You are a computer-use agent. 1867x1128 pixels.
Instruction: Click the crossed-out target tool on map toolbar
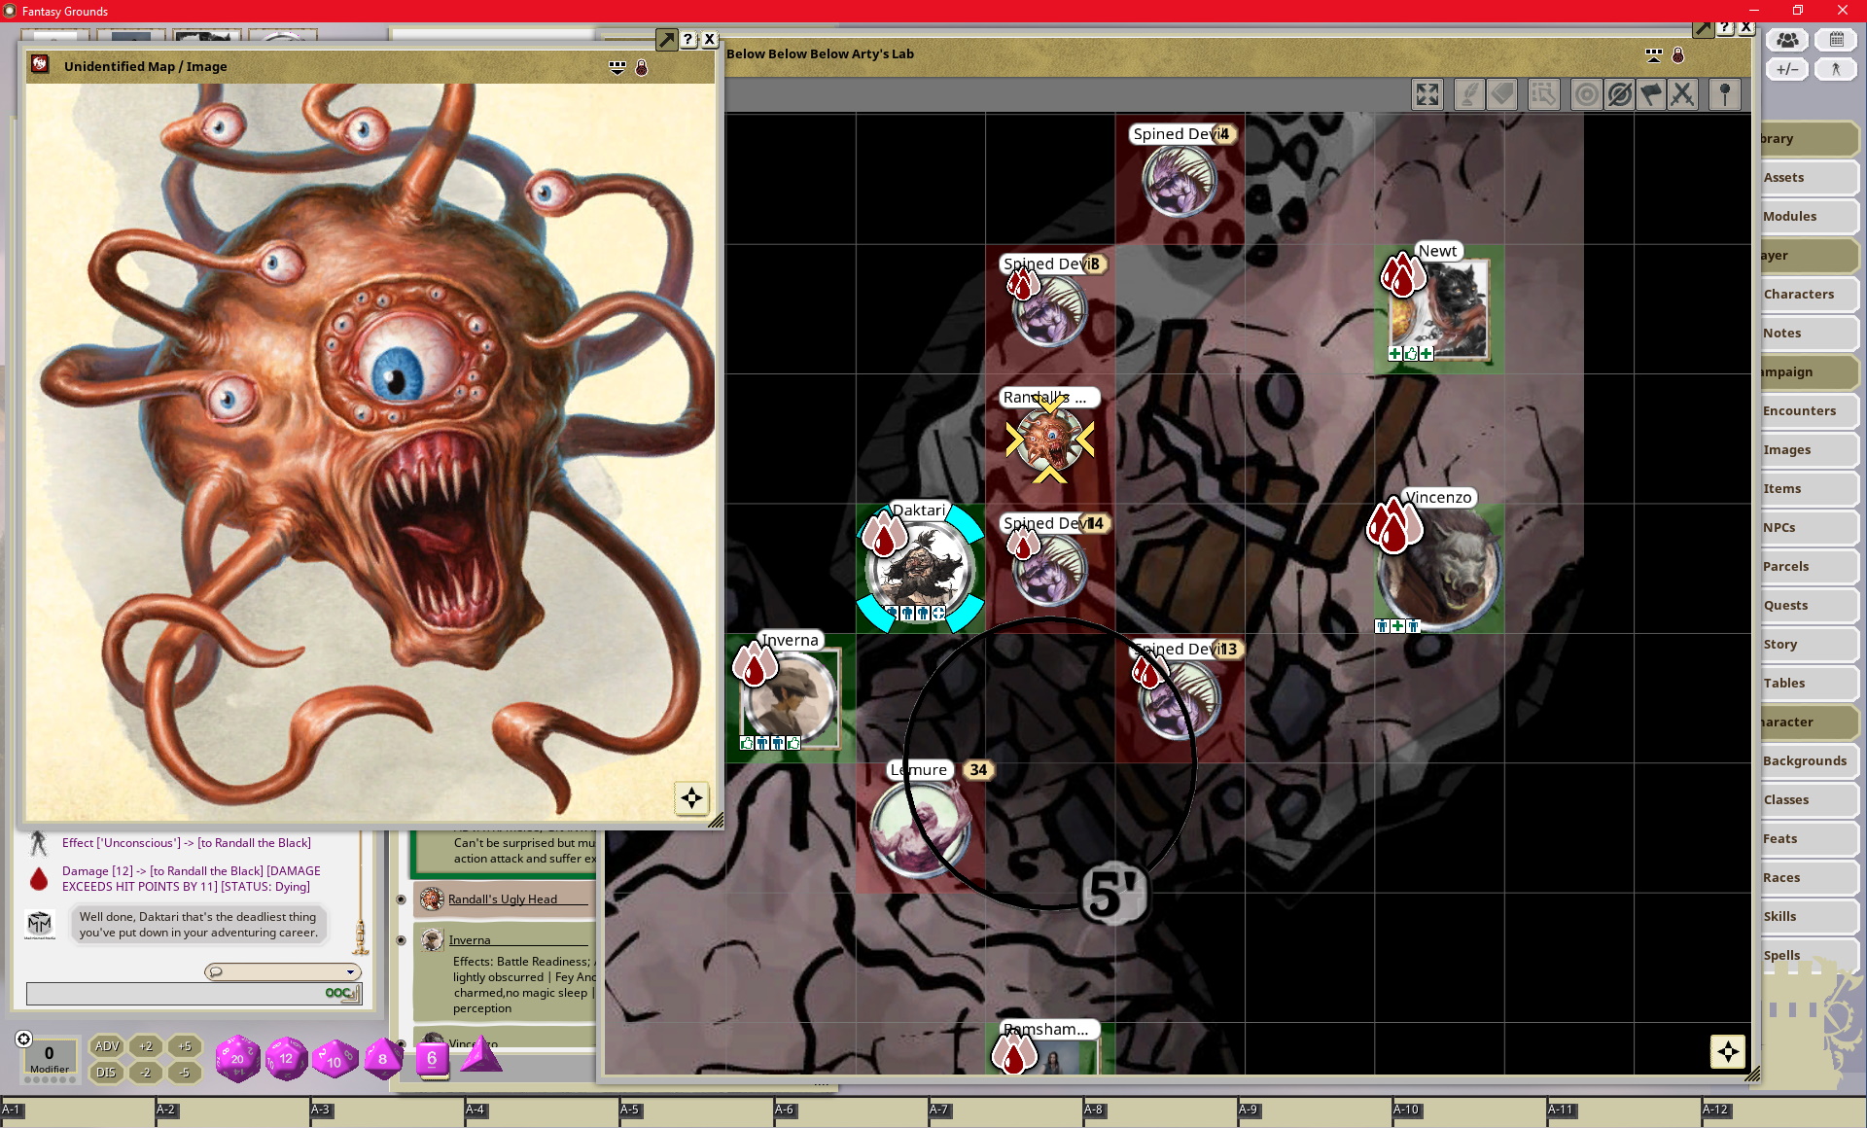point(1619,94)
